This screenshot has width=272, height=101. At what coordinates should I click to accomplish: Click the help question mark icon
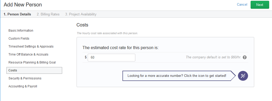coord(245,57)
